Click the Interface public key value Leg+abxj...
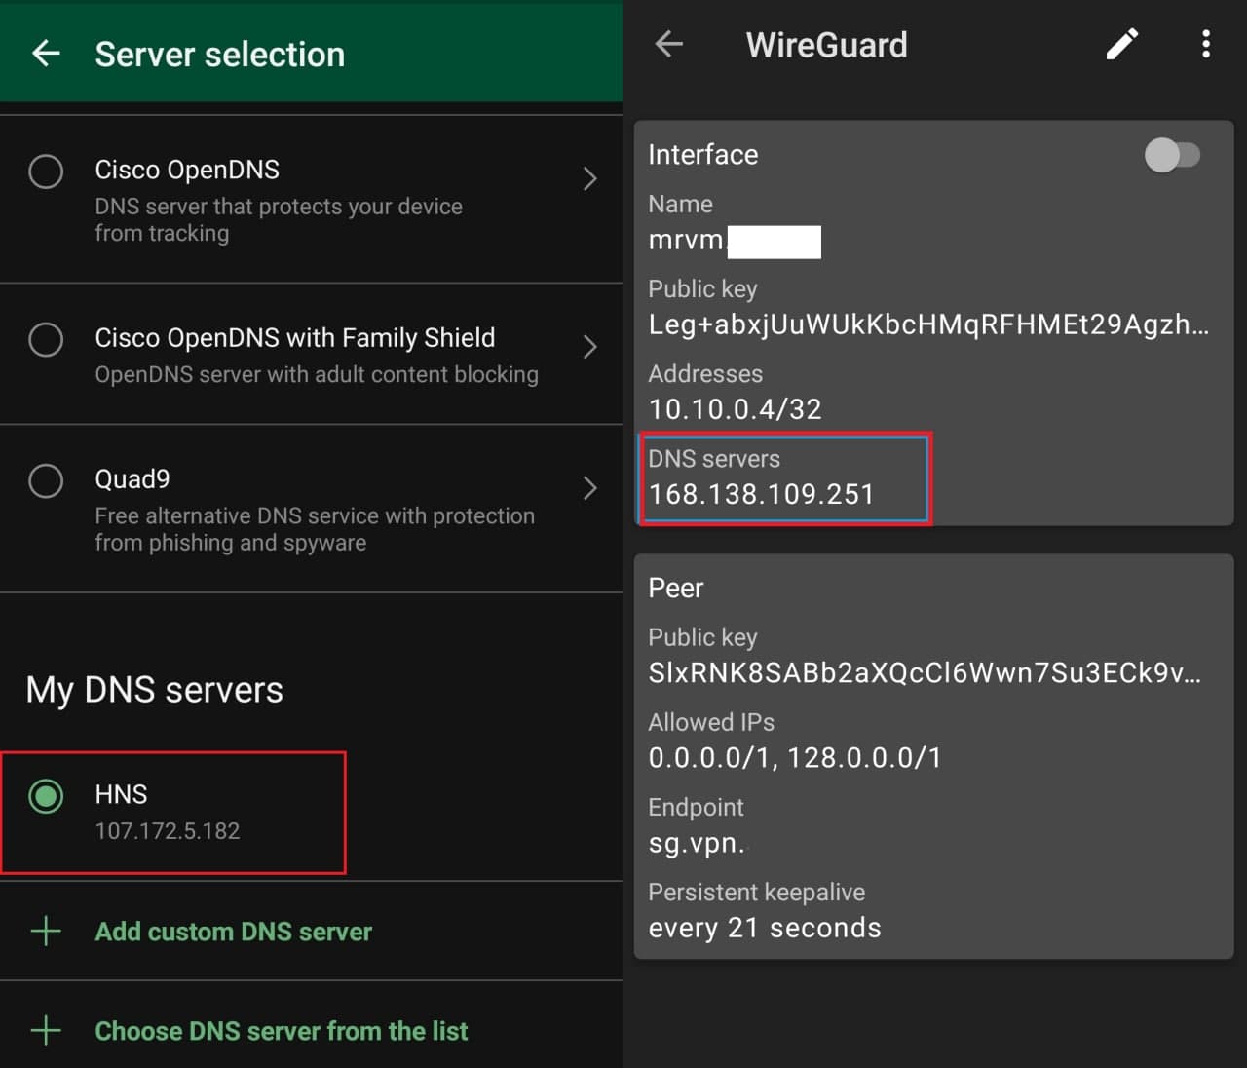 click(928, 324)
